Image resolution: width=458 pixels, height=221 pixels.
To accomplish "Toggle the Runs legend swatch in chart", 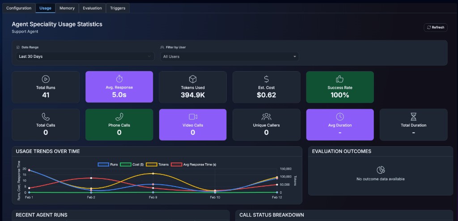I will tap(103, 165).
